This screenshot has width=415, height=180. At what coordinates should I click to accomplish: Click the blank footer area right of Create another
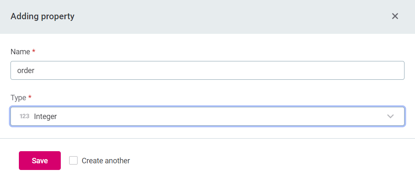(272, 161)
